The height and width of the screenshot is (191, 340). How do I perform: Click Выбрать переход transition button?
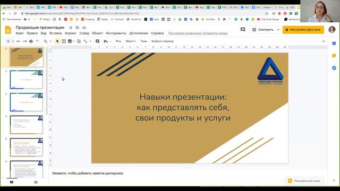click(x=163, y=41)
